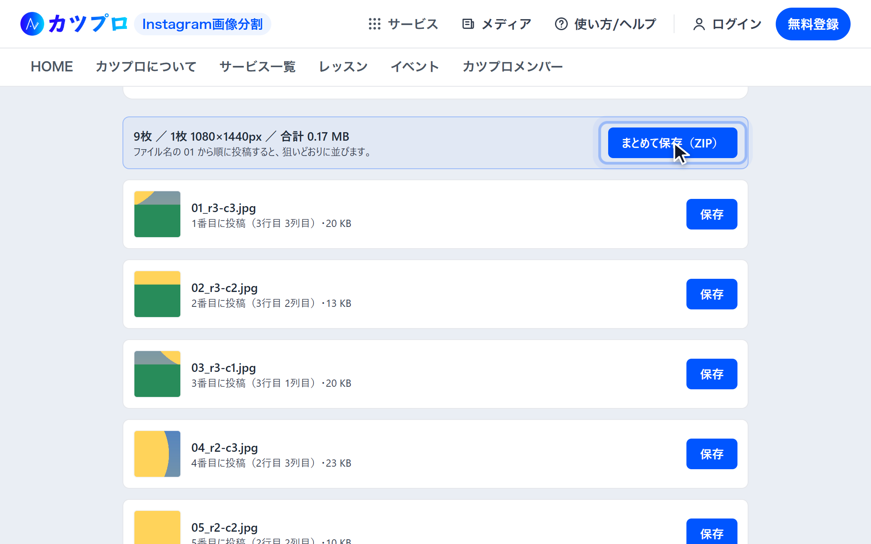This screenshot has height=544, width=871.
Task: Click the file name 04_r2-c3.jpg
Action: (x=225, y=448)
